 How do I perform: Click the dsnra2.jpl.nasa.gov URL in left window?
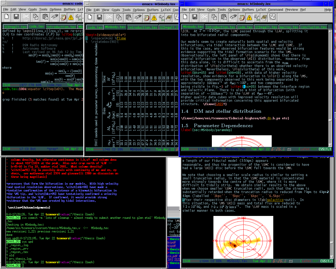52,38
